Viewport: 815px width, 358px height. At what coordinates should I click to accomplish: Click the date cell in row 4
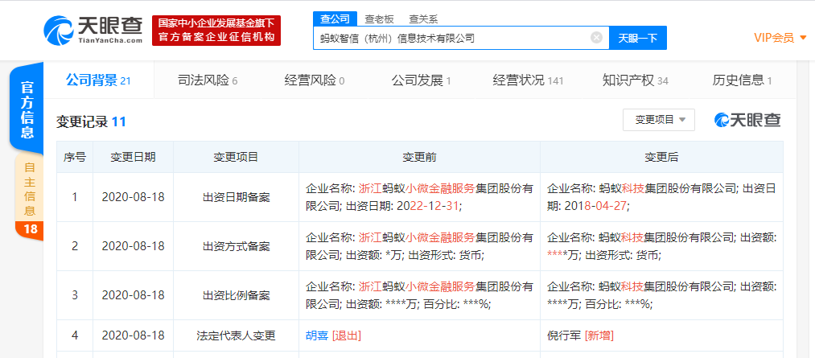pyautogui.click(x=133, y=335)
